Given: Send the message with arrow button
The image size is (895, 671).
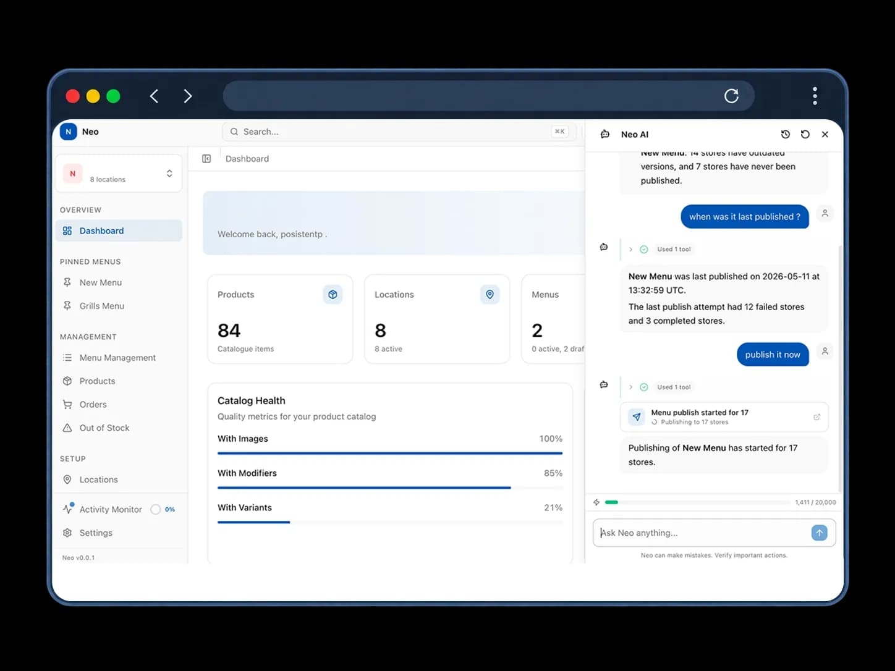Looking at the screenshot, I should pos(819,533).
